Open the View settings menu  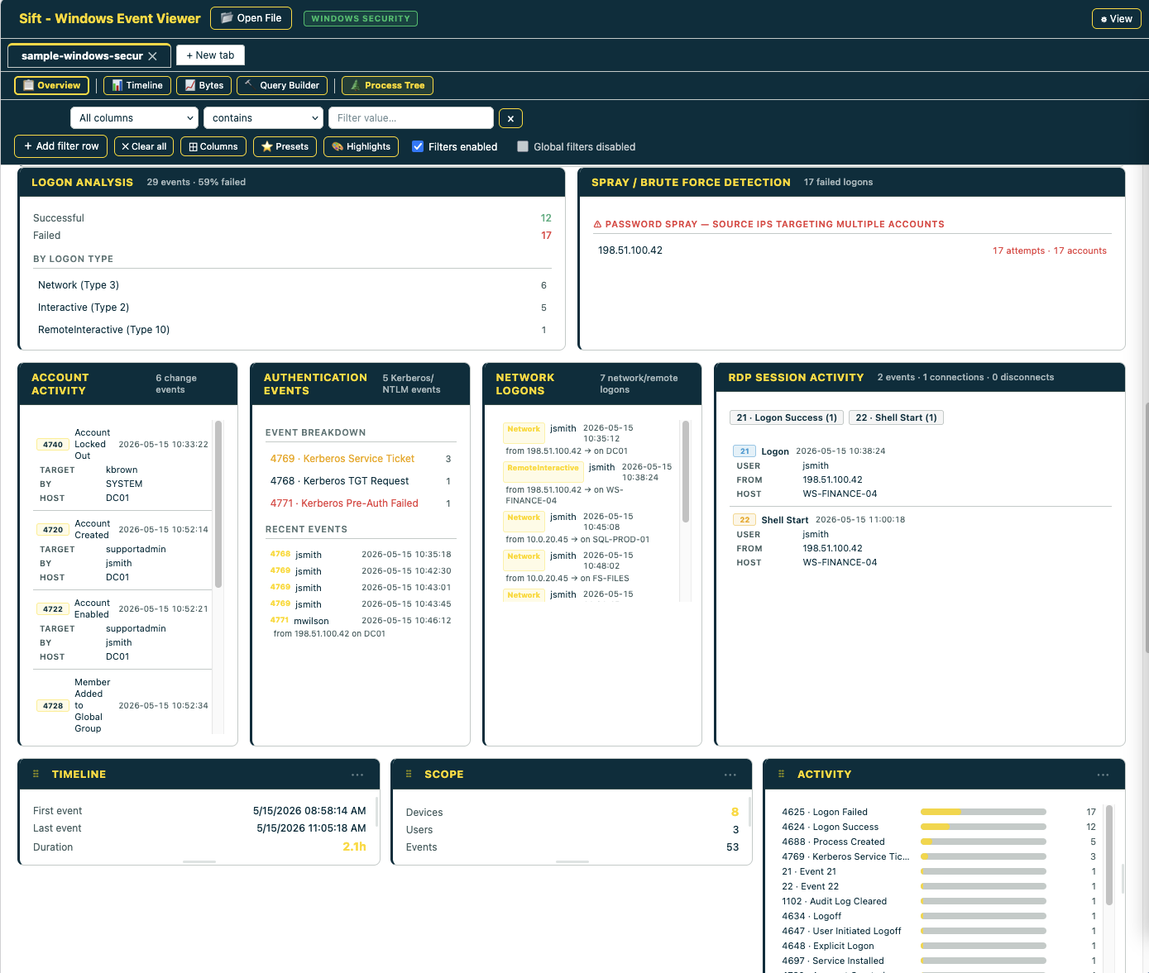click(1116, 19)
